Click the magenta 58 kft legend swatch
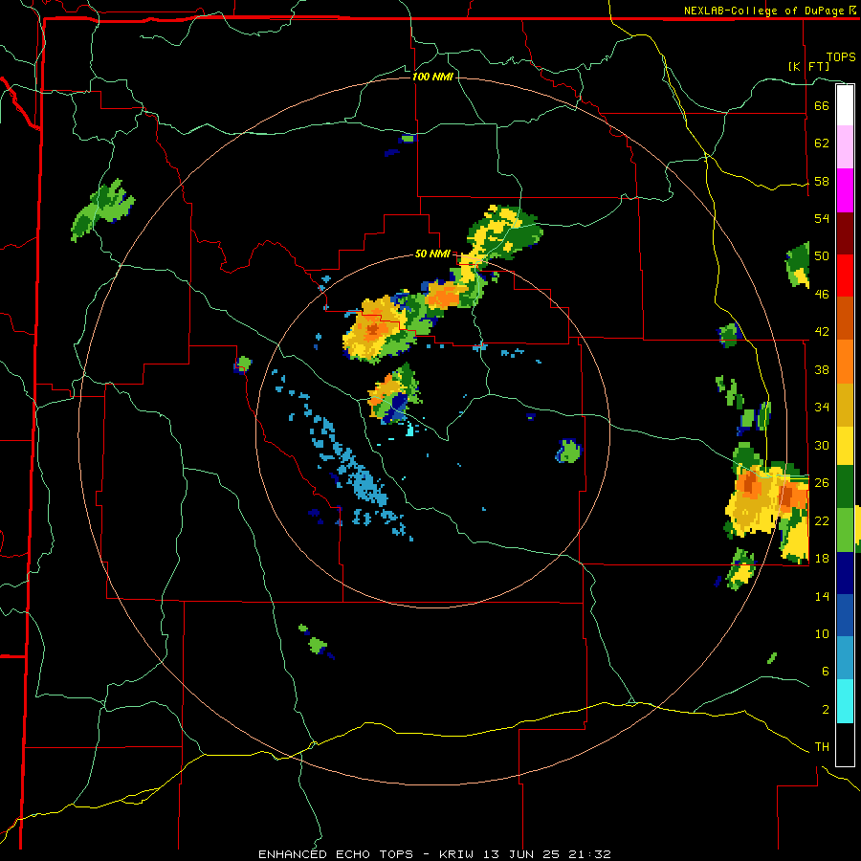861x861 pixels. coord(845,190)
